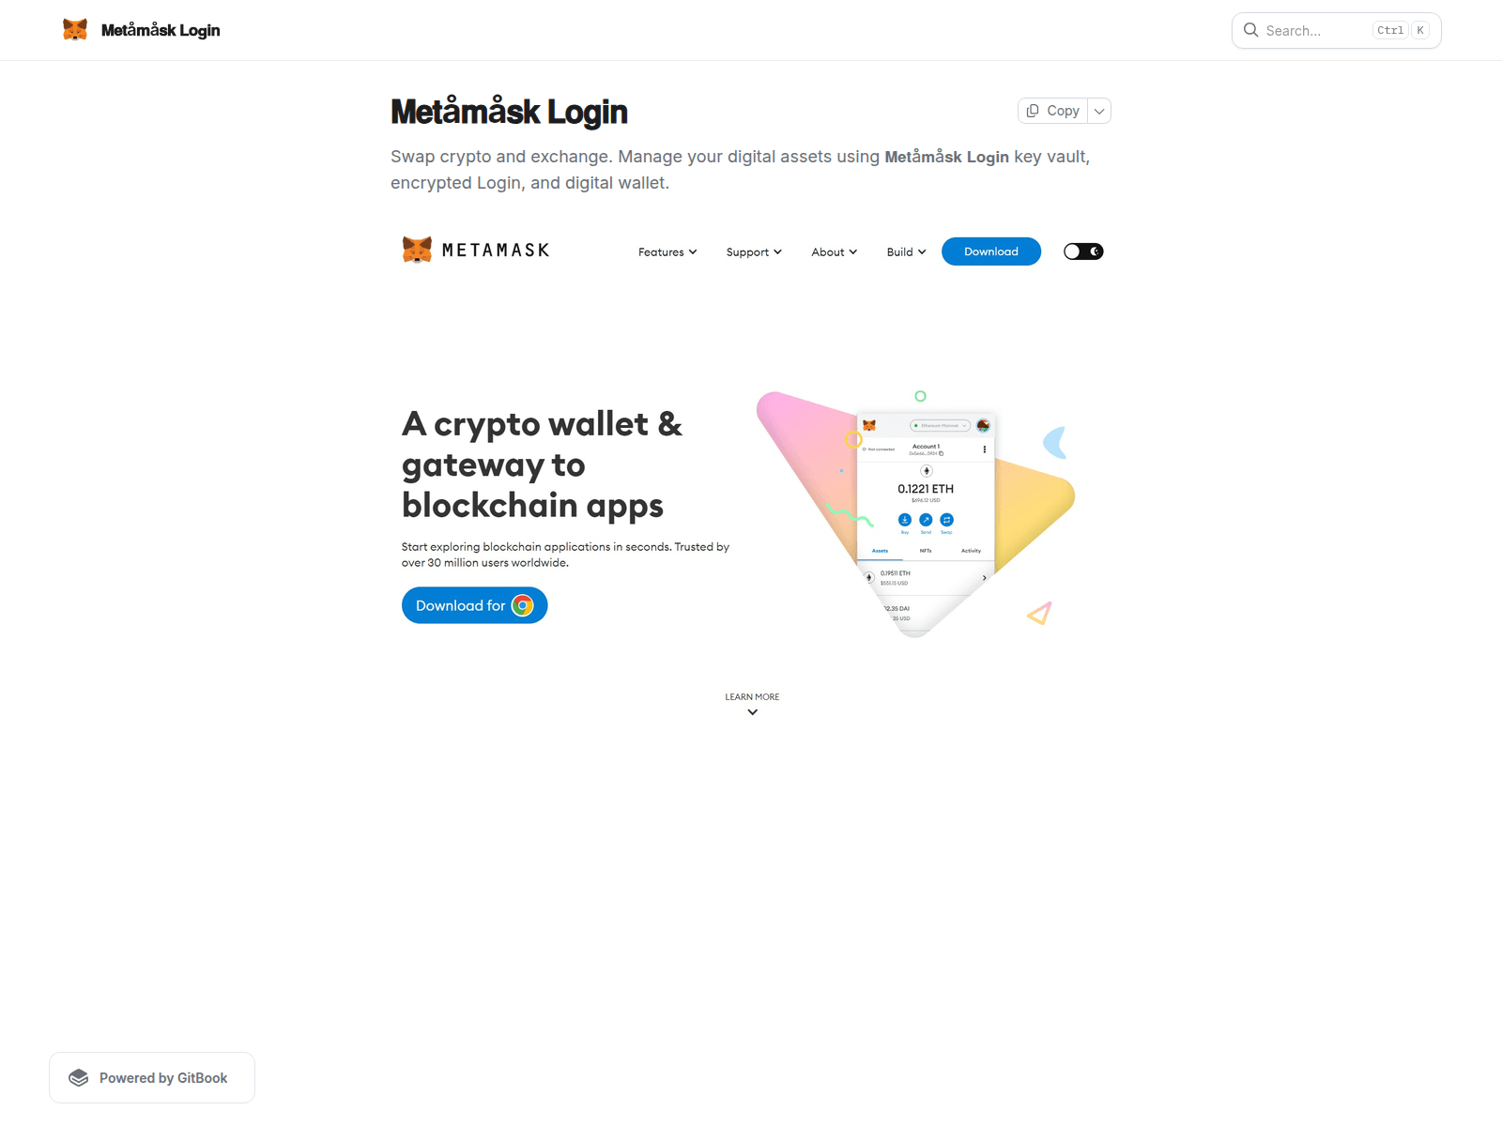Click the Account 1 avatar icon
Image resolution: width=1502 pixels, height=1126 pixels.
click(x=983, y=426)
